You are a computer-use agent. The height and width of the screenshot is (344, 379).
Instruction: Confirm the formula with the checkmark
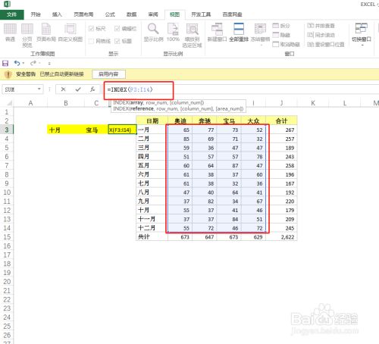(x=78, y=89)
